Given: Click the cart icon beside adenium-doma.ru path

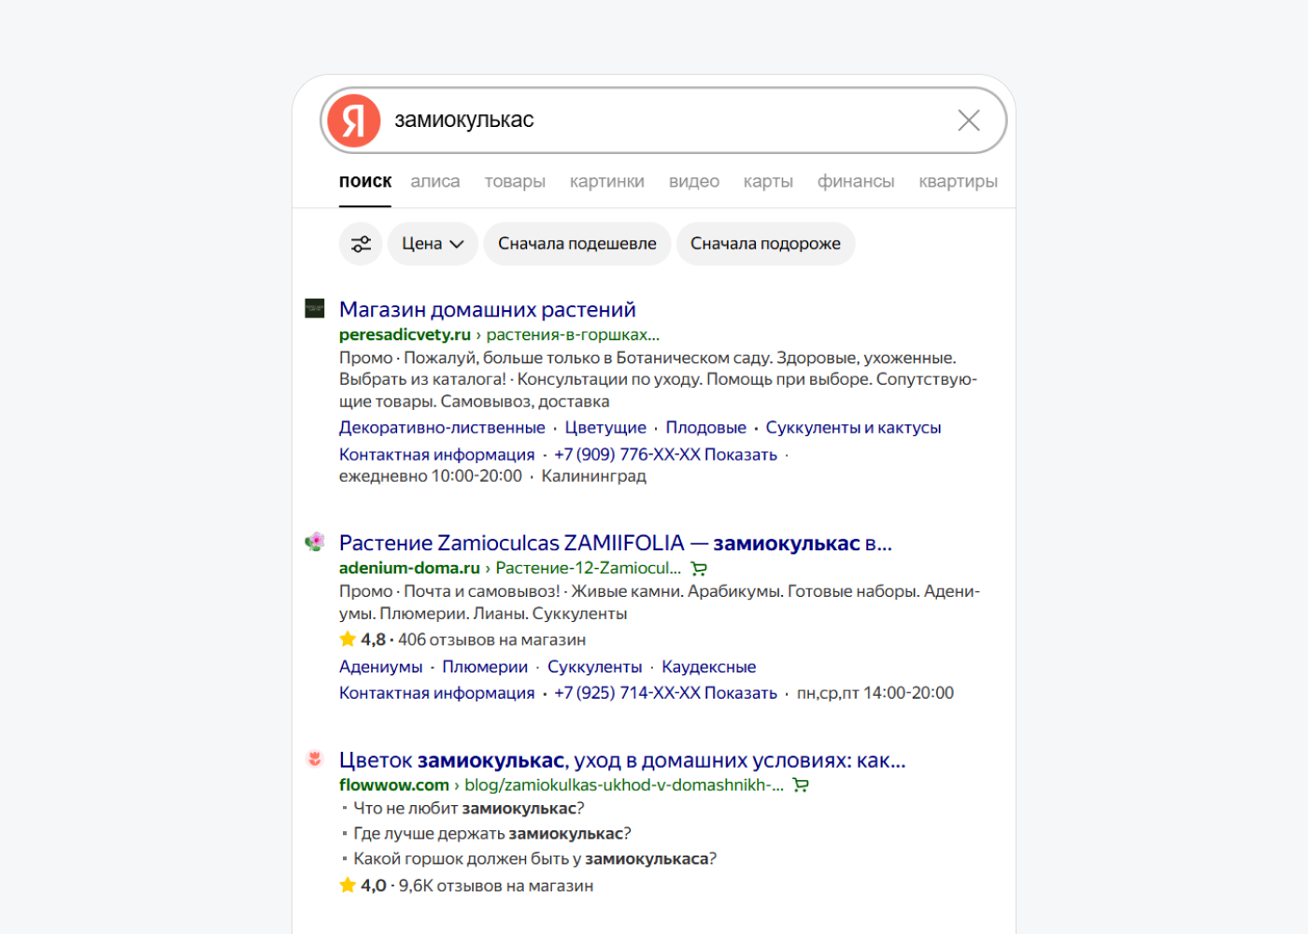Looking at the screenshot, I should pyautogui.click(x=699, y=568).
